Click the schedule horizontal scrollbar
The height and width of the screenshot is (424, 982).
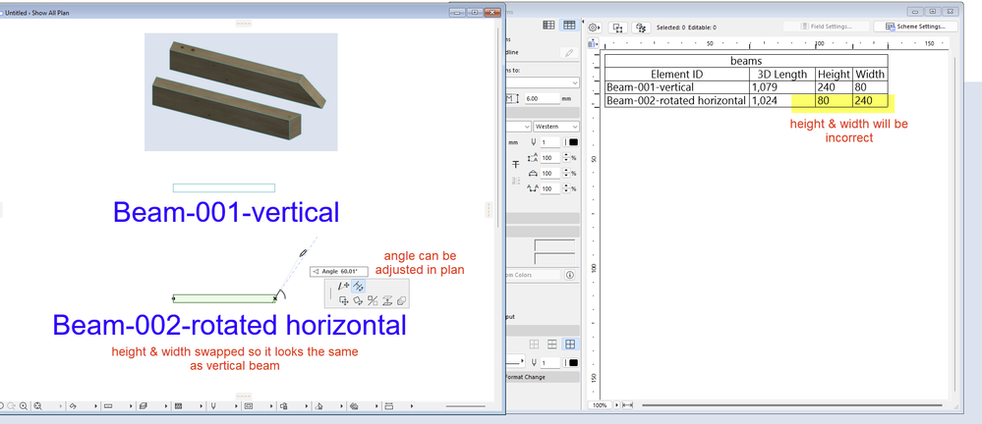click(x=791, y=405)
